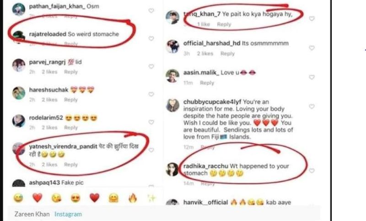Open the Instagram source link
366x221 pixels.
68,214
